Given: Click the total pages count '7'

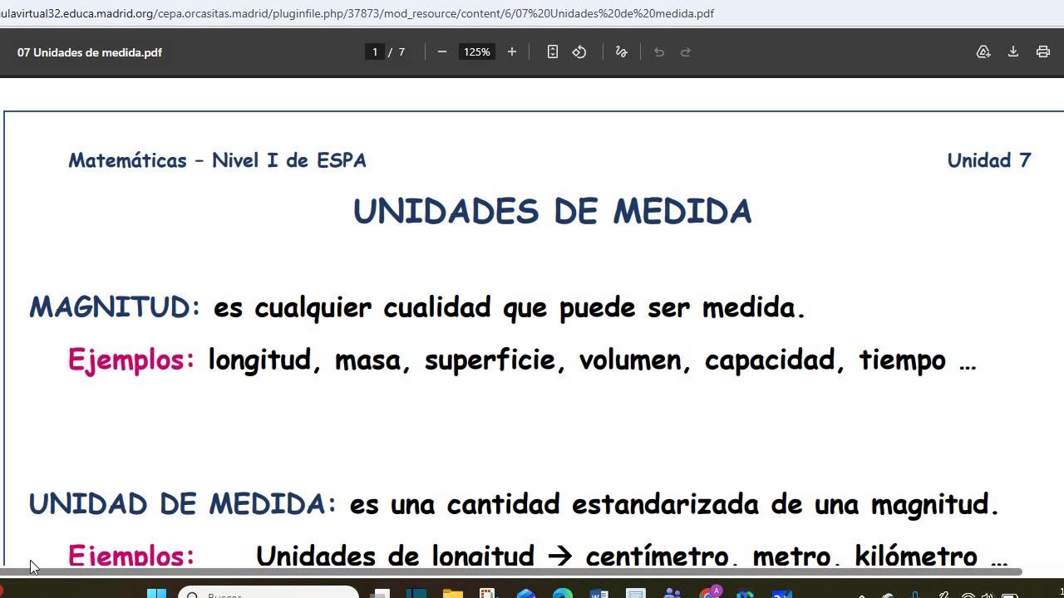Looking at the screenshot, I should [x=401, y=51].
